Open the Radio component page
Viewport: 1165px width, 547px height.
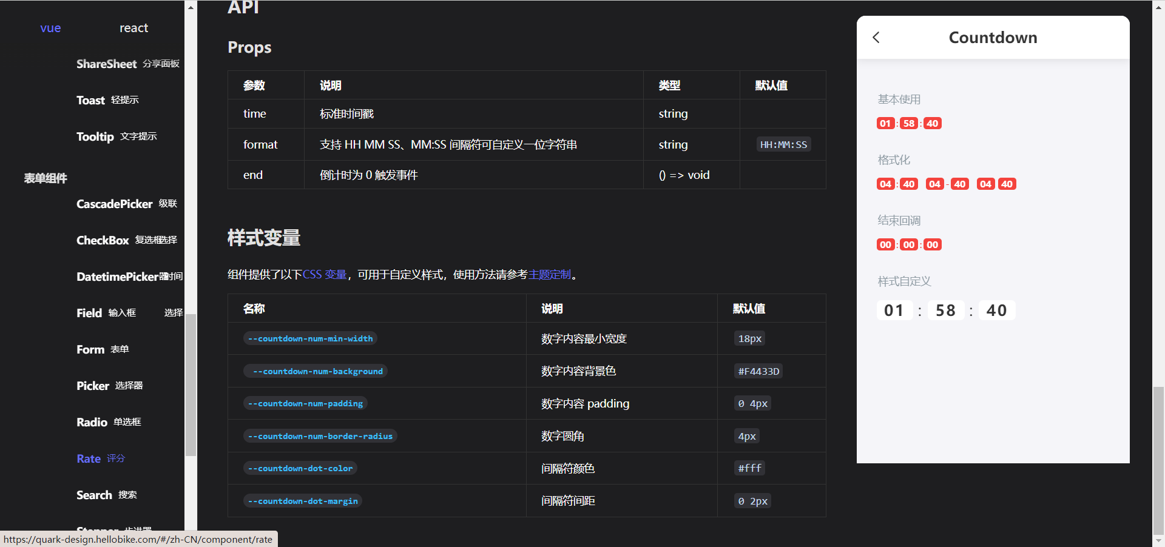(92, 421)
